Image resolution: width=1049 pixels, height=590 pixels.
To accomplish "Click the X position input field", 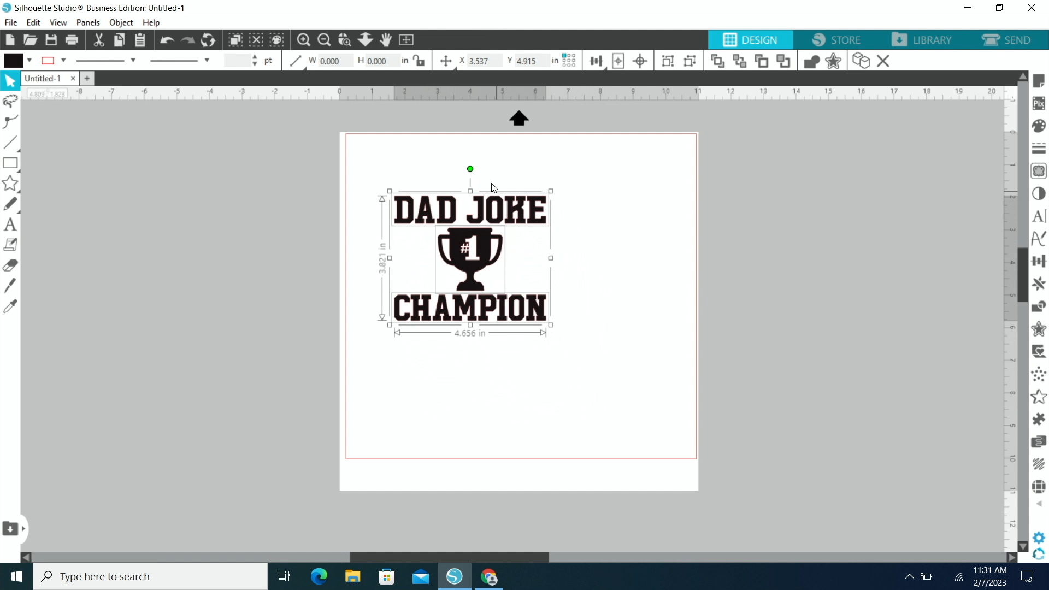I will tap(481, 61).
